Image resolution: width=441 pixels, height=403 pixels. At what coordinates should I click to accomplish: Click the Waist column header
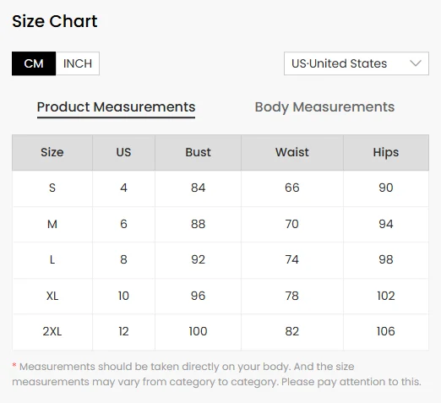click(x=292, y=152)
